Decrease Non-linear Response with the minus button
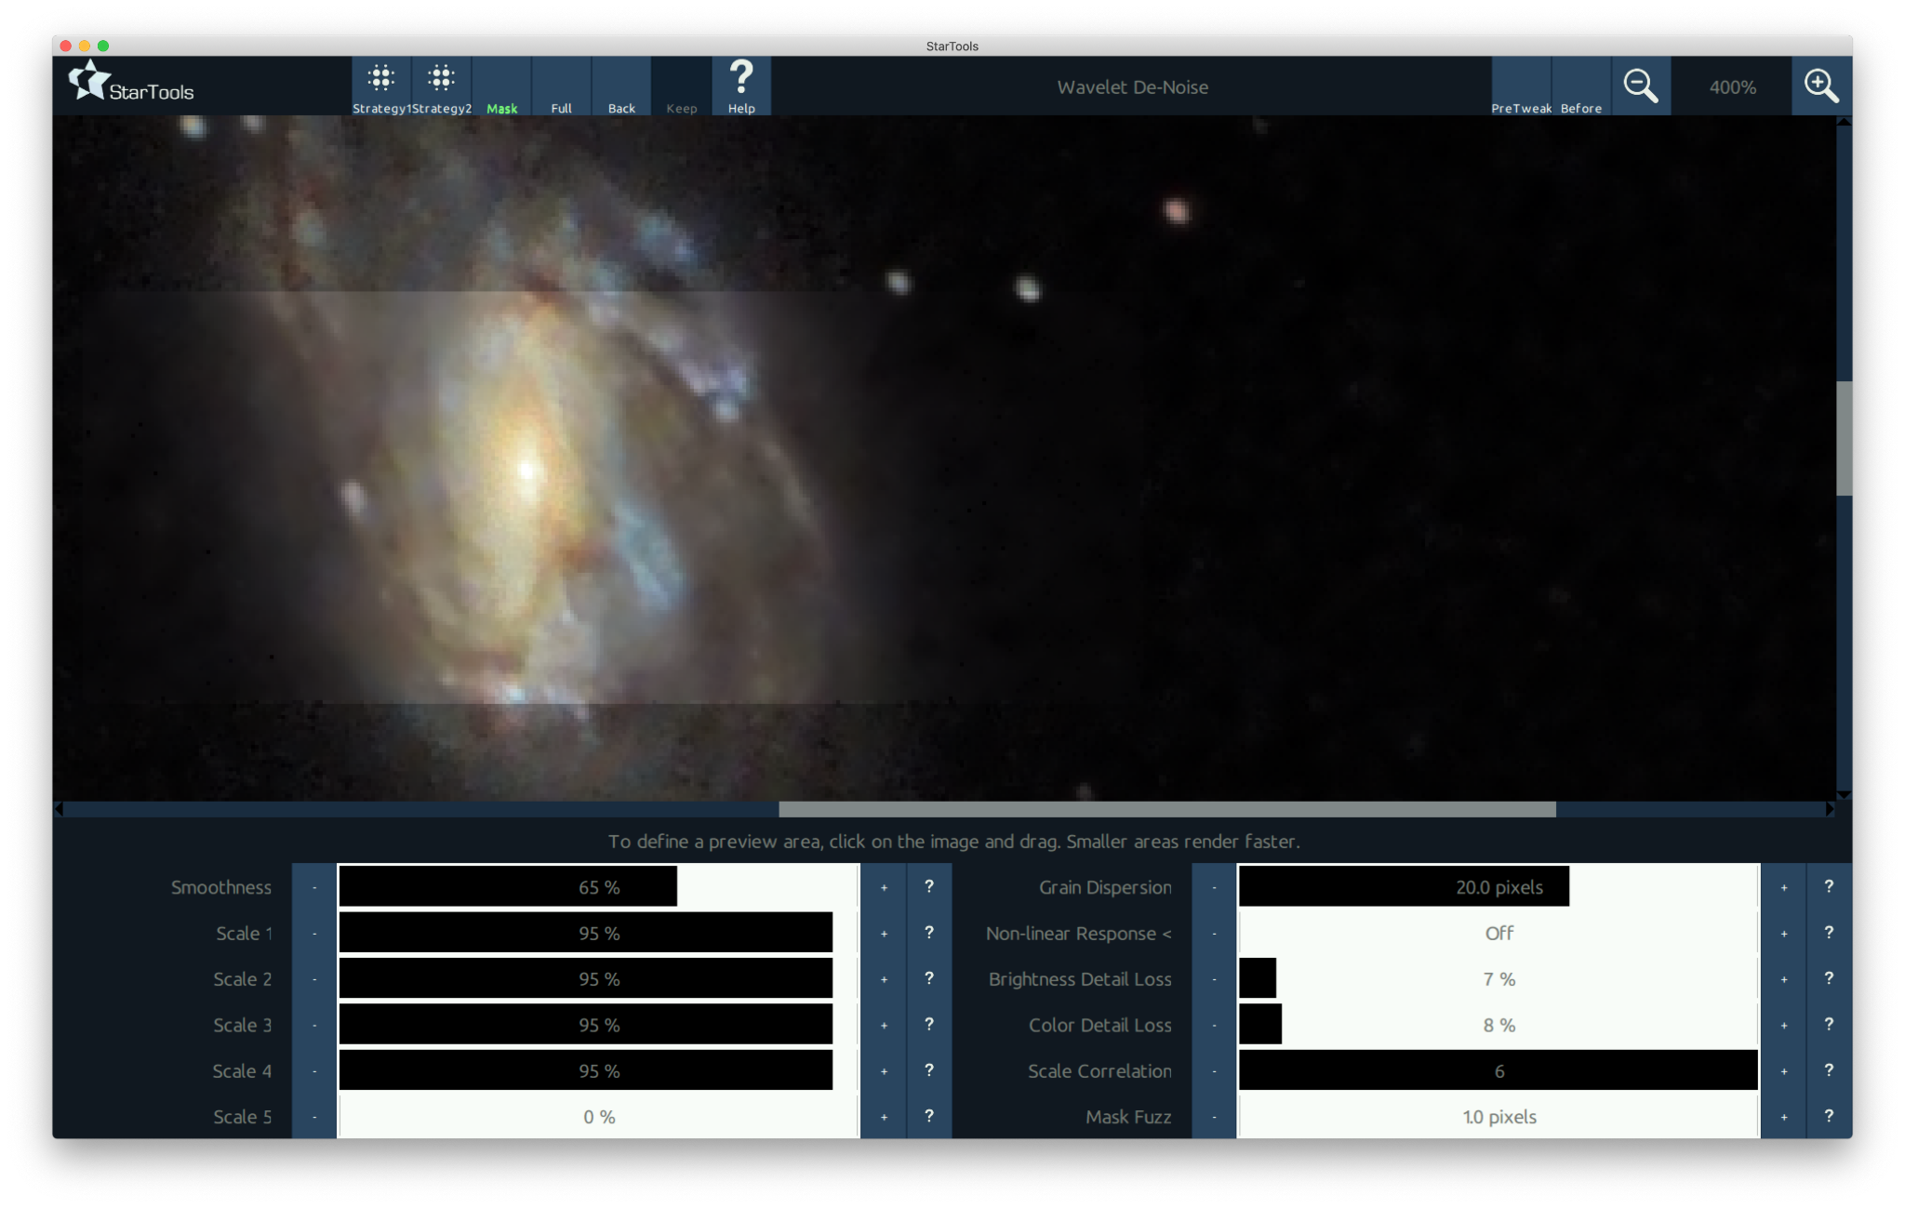This screenshot has height=1208, width=1905. point(1215,933)
